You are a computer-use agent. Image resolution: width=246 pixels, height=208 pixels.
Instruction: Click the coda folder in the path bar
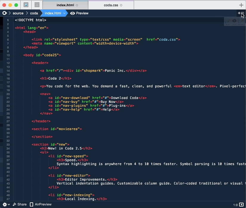pos(34,13)
